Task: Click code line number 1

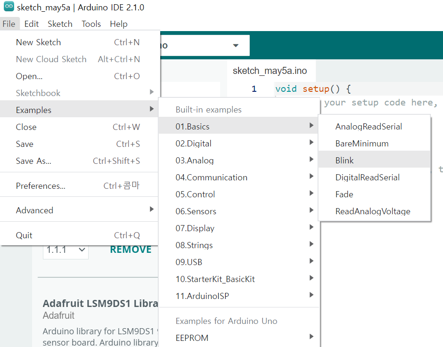Action: (254, 89)
